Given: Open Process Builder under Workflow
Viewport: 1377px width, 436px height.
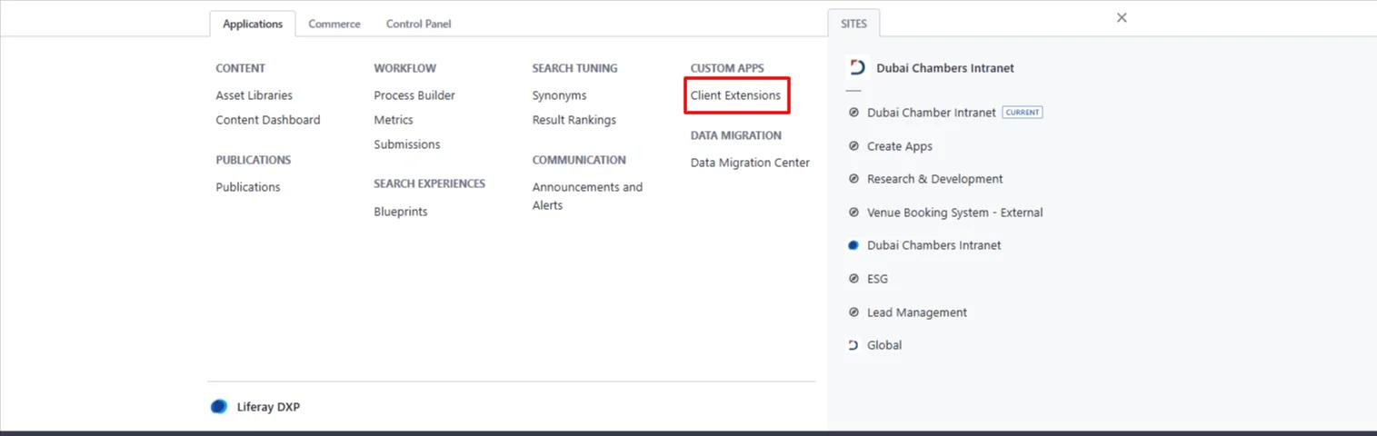Looking at the screenshot, I should coord(414,95).
